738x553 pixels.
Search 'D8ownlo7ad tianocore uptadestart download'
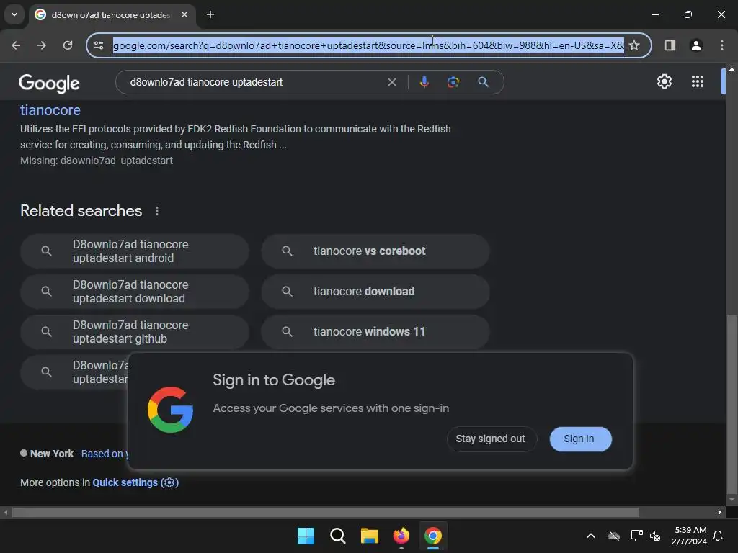[x=135, y=292]
